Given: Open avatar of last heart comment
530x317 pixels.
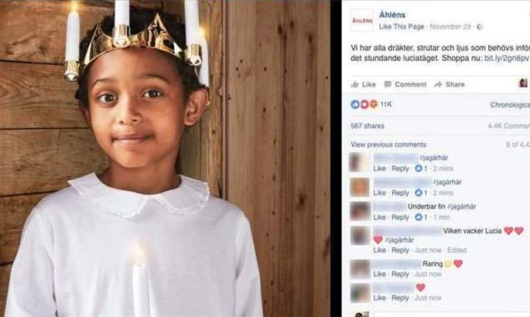Looking at the screenshot, I should 360,293.
